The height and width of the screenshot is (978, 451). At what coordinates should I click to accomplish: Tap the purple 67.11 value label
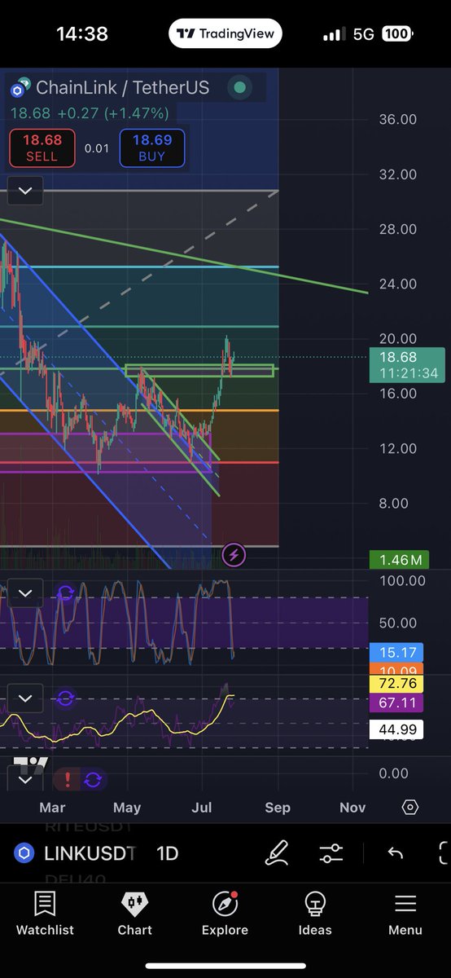[x=398, y=703]
